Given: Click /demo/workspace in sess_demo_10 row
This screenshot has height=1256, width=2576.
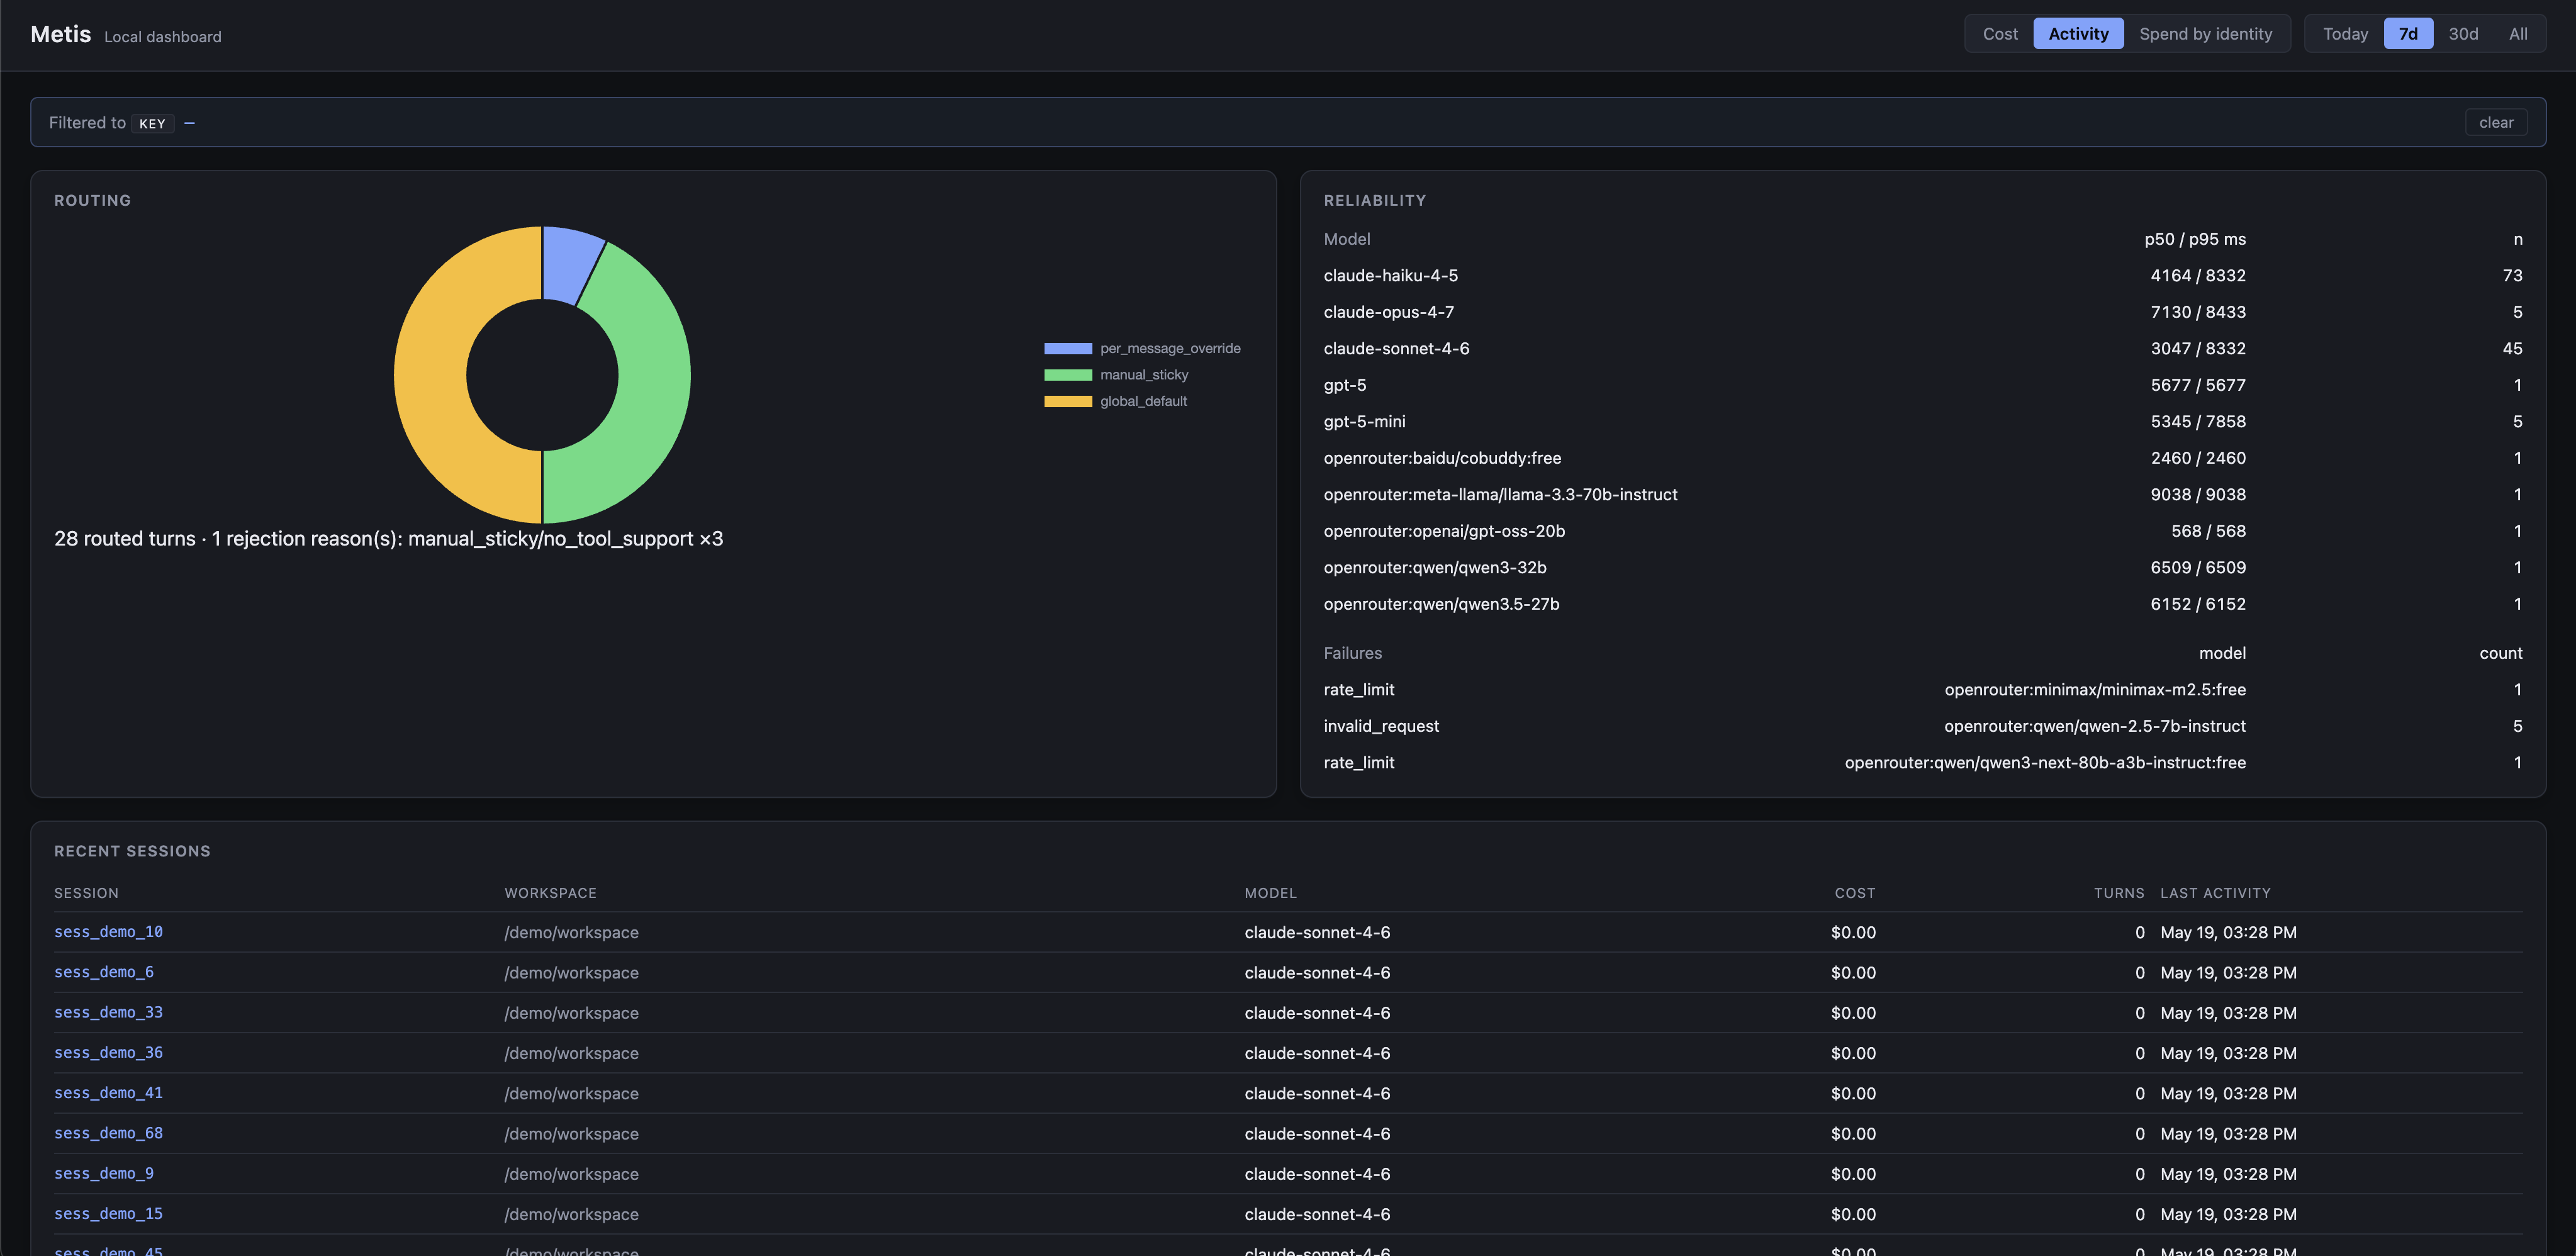Looking at the screenshot, I should click(x=571, y=932).
